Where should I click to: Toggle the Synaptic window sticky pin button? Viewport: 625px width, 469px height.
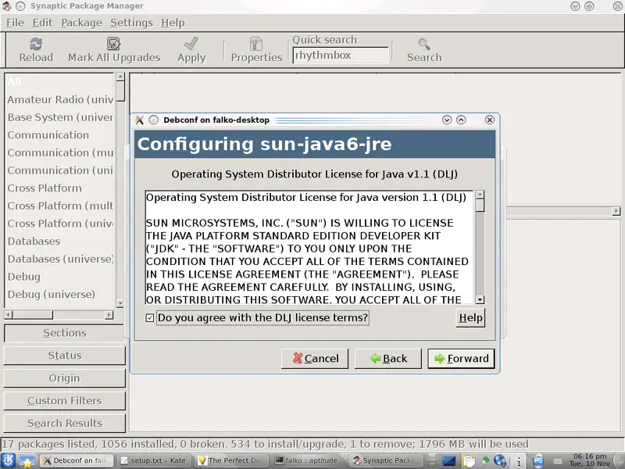tap(21, 6)
